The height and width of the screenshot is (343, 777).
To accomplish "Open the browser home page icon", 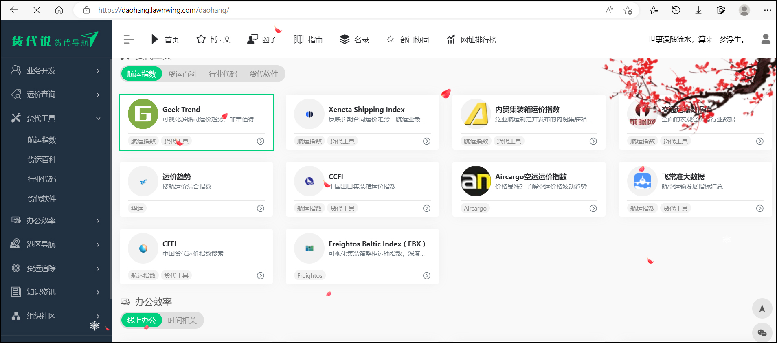I will pyautogui.click(x=59, y=10).
